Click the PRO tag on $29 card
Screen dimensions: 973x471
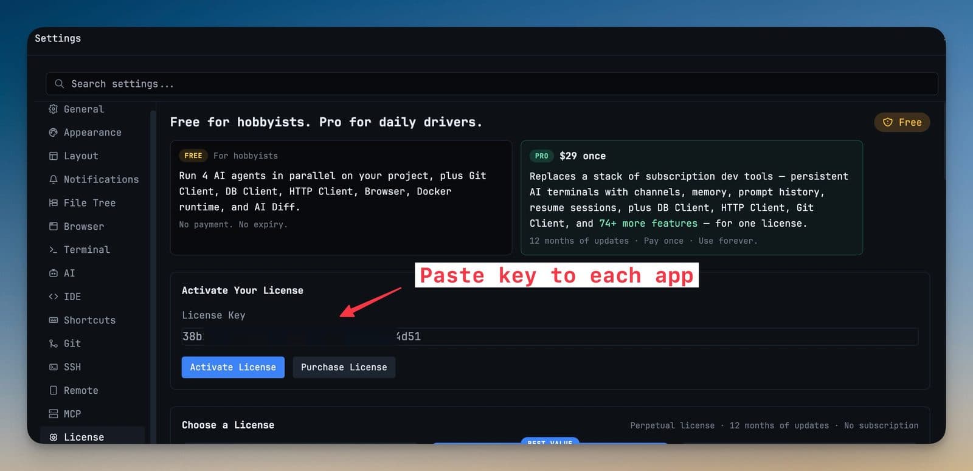click(542, 156)
